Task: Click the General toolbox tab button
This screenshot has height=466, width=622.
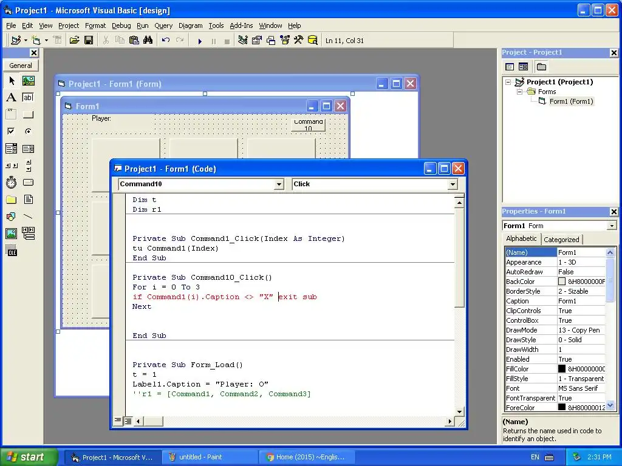Action: (21, 66)
